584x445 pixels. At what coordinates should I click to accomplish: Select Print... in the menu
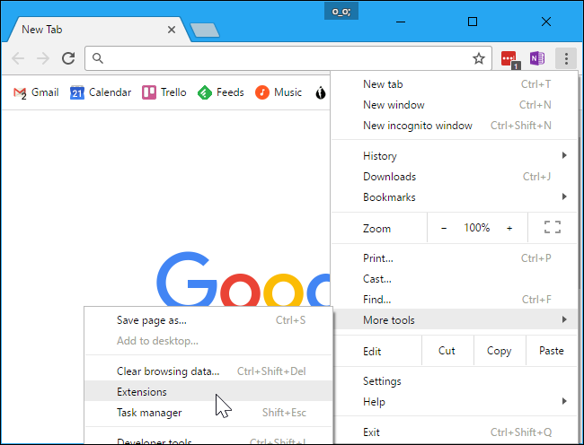[455, 258]
